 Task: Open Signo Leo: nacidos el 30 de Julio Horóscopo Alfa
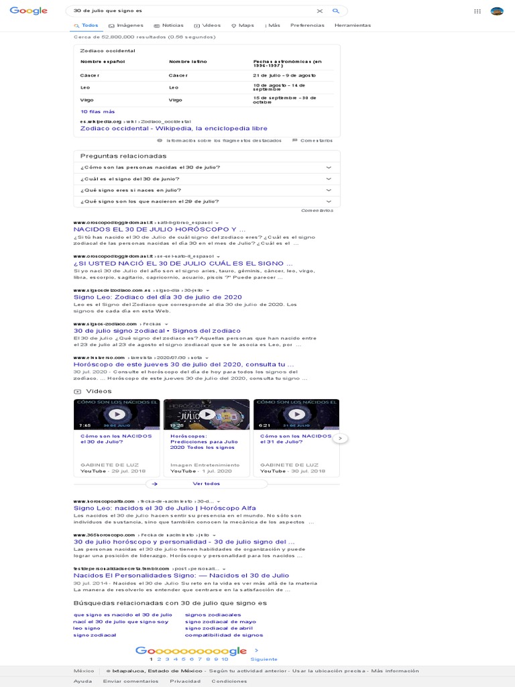click(165, 509)
